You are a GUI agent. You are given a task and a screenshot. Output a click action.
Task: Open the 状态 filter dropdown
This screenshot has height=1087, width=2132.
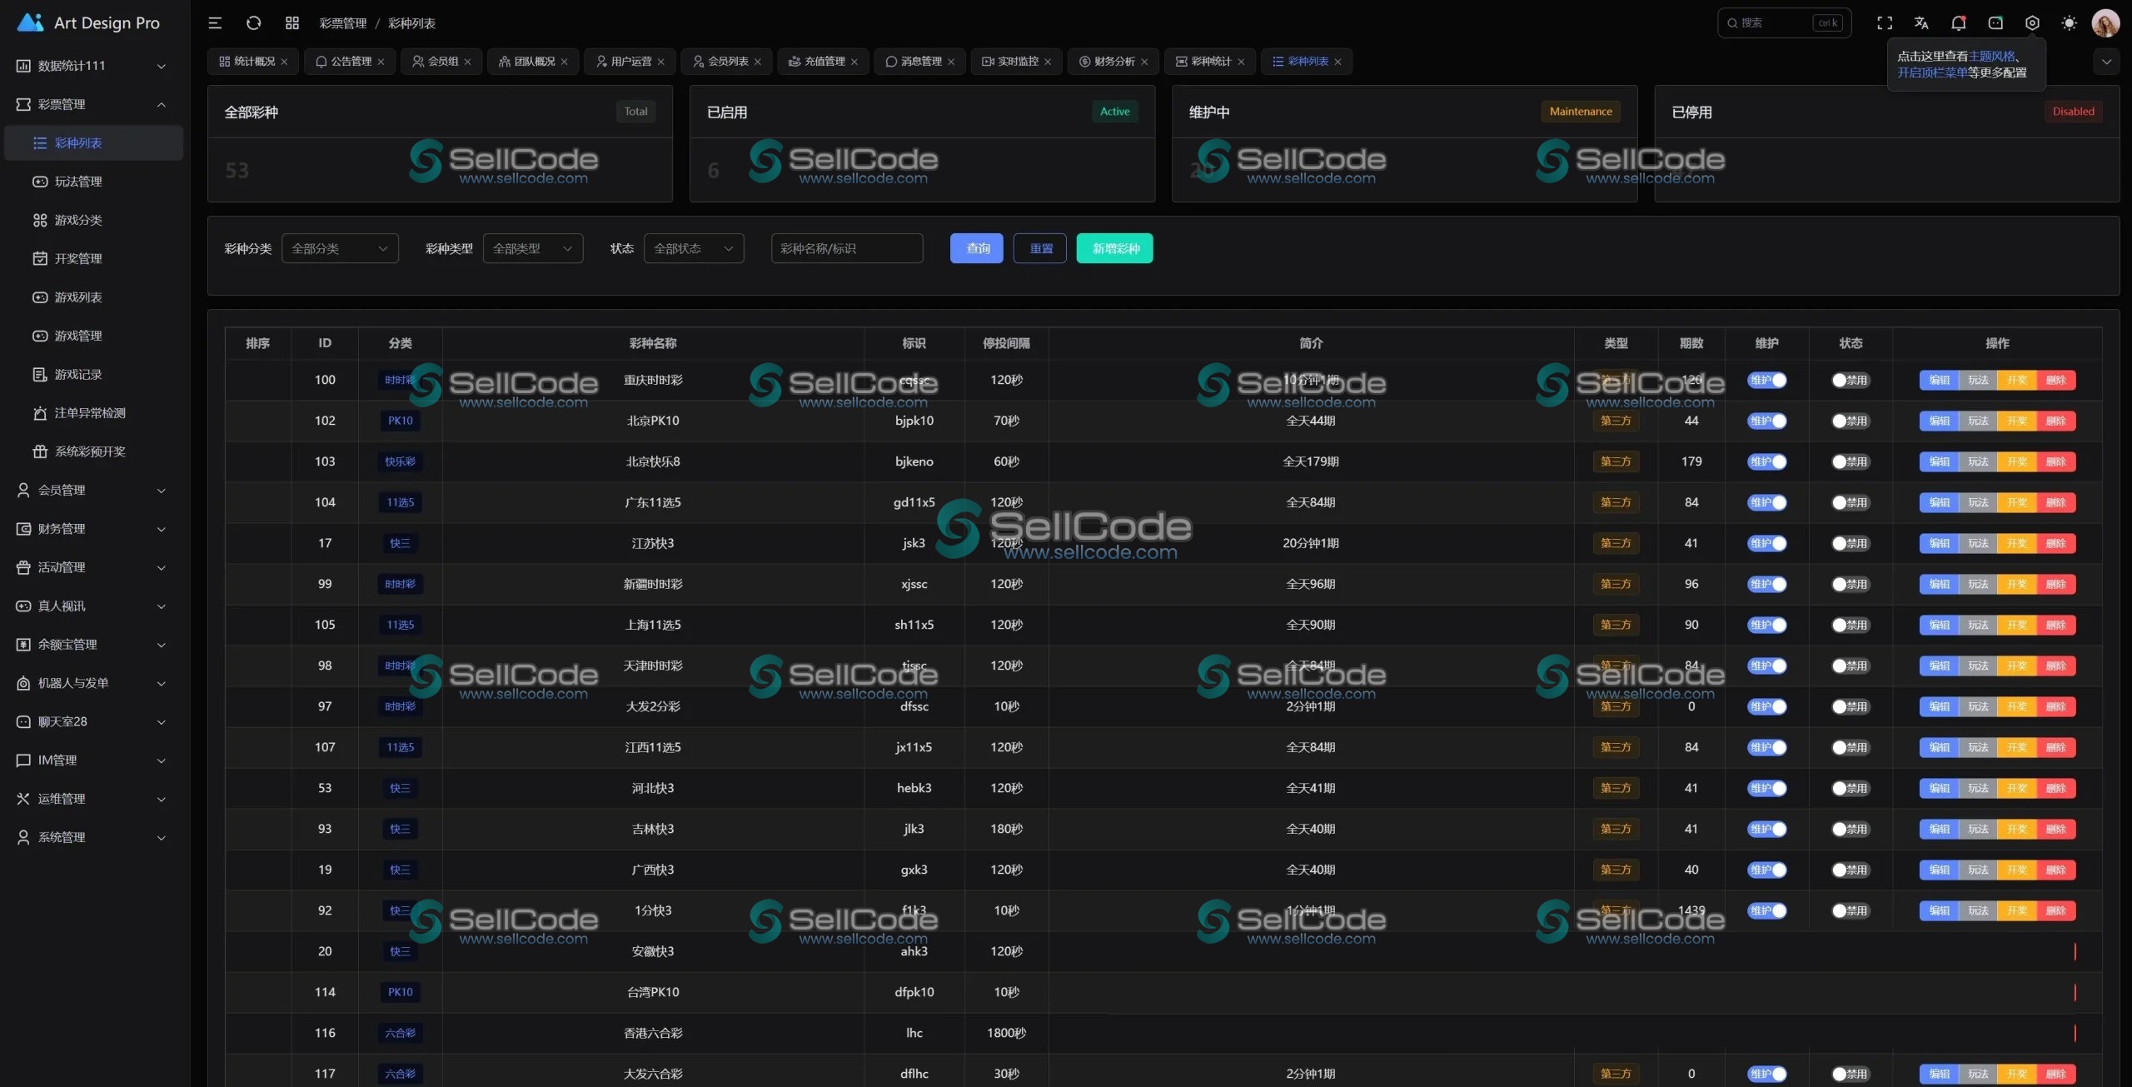point(694,248)
